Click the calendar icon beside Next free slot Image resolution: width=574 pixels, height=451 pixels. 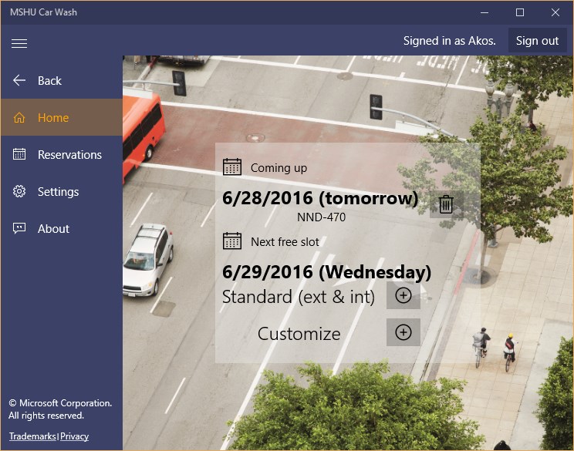point(232,241)
